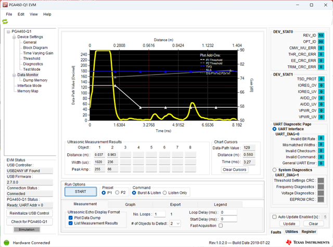This screenshot has height=247, width=333.
Task: Switch to the Graph tab
Action: click(130, 204)
